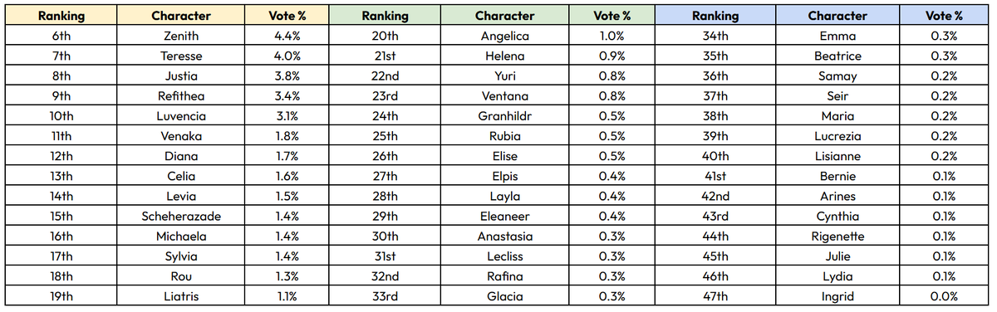This screenshot has width=997, height=312.
Task: Click the yellow Ranking header cell
Action: pyautogui.click(x=61, y=16)
